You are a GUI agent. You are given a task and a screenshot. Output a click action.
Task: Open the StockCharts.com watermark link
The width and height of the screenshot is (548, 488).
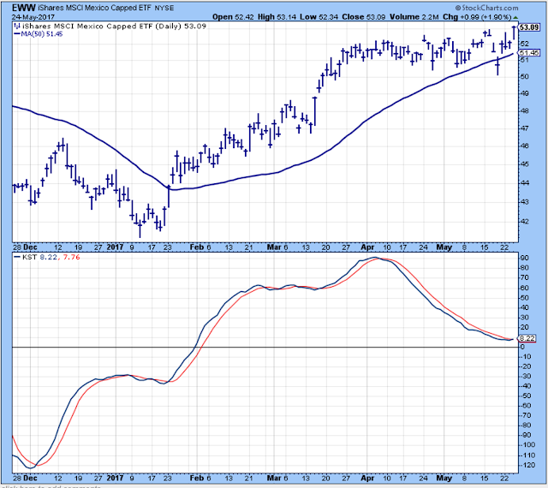point(487,8)
